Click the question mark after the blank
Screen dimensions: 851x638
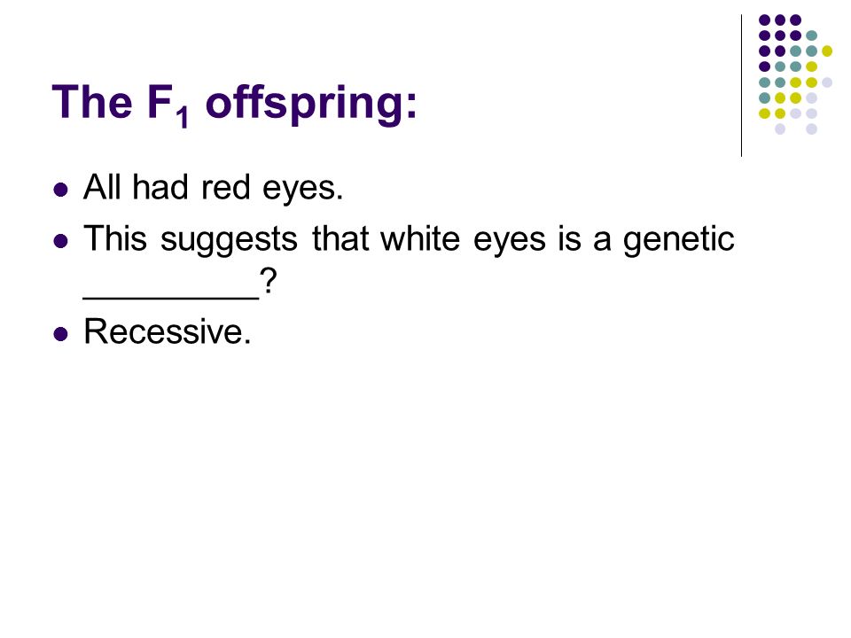pyautogui.click(x=268, y=281)
